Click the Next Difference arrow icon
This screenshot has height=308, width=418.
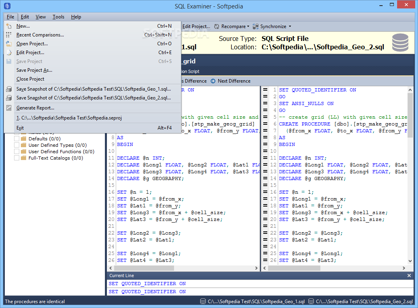213,81
